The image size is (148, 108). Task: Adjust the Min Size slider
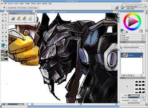click(x=134, y=97)
